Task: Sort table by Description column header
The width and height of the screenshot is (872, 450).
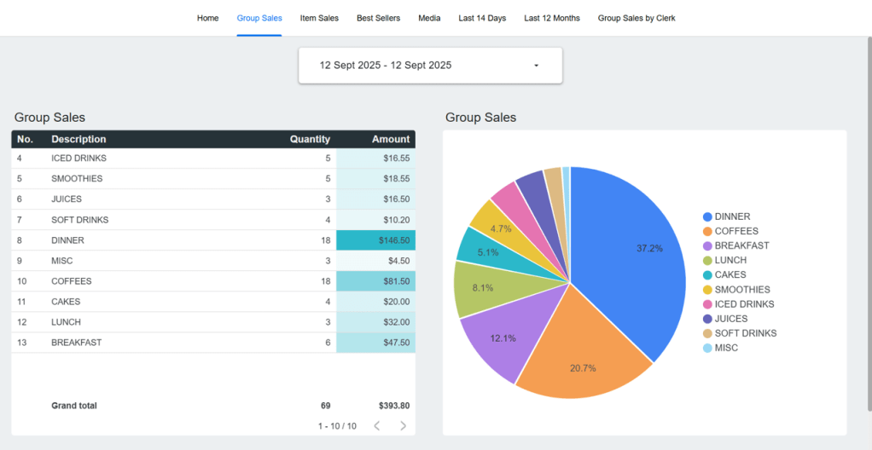Action: 78,139
